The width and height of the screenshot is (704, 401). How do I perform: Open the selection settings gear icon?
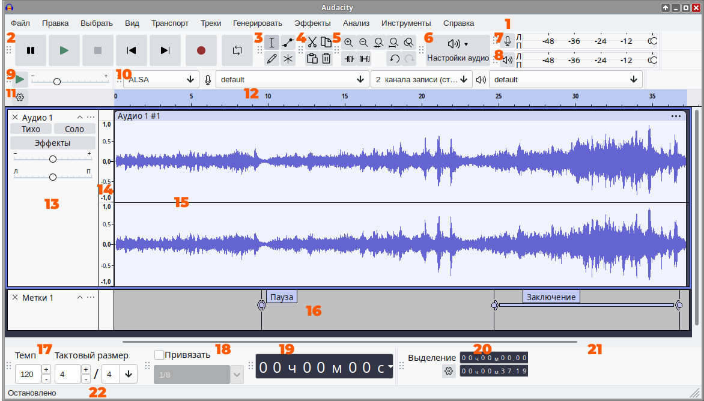pyautogui.click(x=449, y=372)
